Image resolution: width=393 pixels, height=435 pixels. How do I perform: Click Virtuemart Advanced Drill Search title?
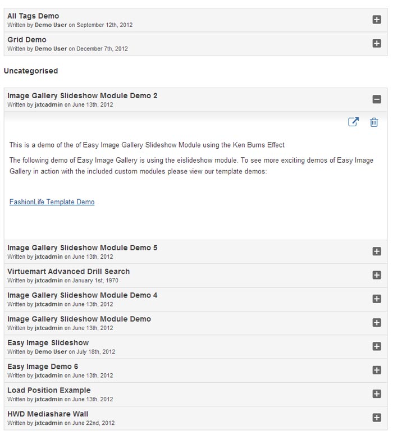click(x=68, y=271)
